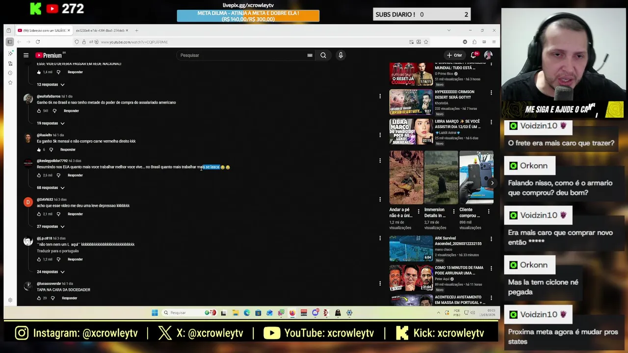Open the sidebar settings gear icon
Screen dimensions: 628x353
tap(10, 300)
